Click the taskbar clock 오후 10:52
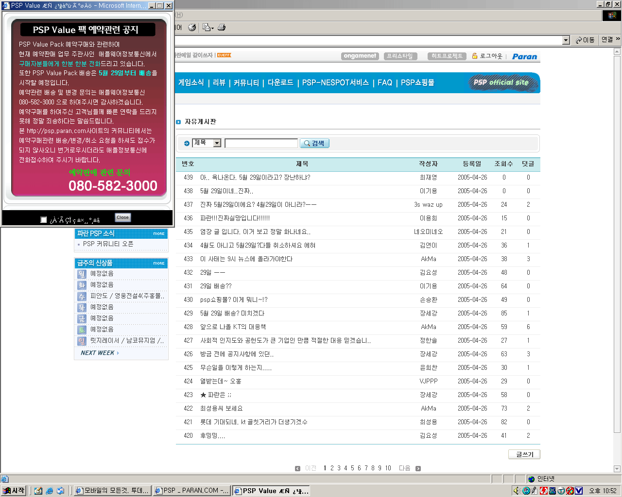622x497 pixels. pos(603,491)
